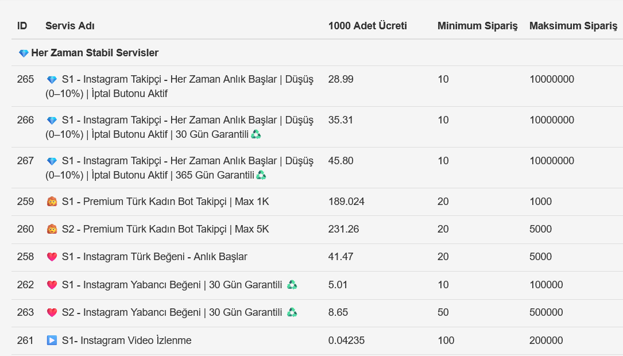Click the diamond icon beside service 266
Viewport: 623px width, 356px height.
point(52,121)
